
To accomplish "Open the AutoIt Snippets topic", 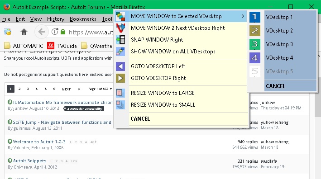I will (x=30, y=161).
